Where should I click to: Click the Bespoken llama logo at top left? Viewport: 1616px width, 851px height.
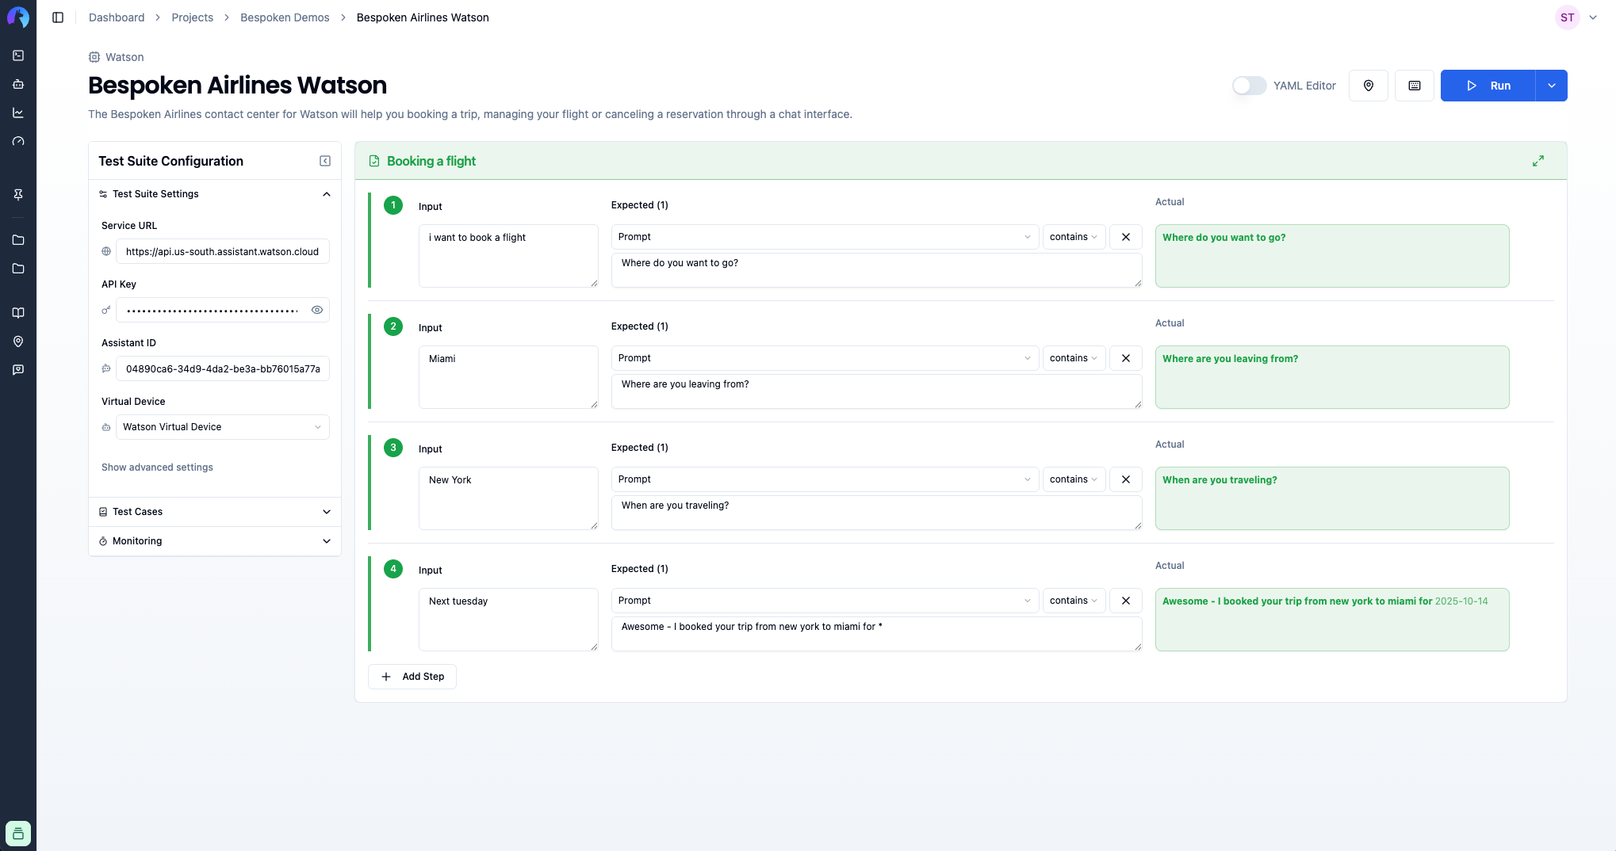click(17, 17)
